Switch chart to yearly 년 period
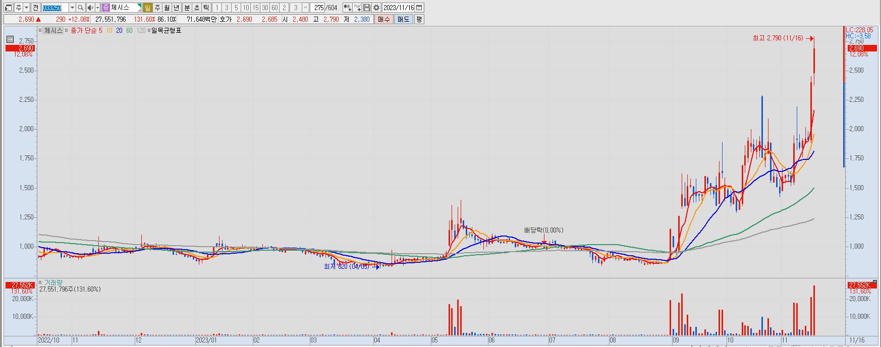Image resolution: width=881 pixels, height=347 pixels. pos(177,8)
